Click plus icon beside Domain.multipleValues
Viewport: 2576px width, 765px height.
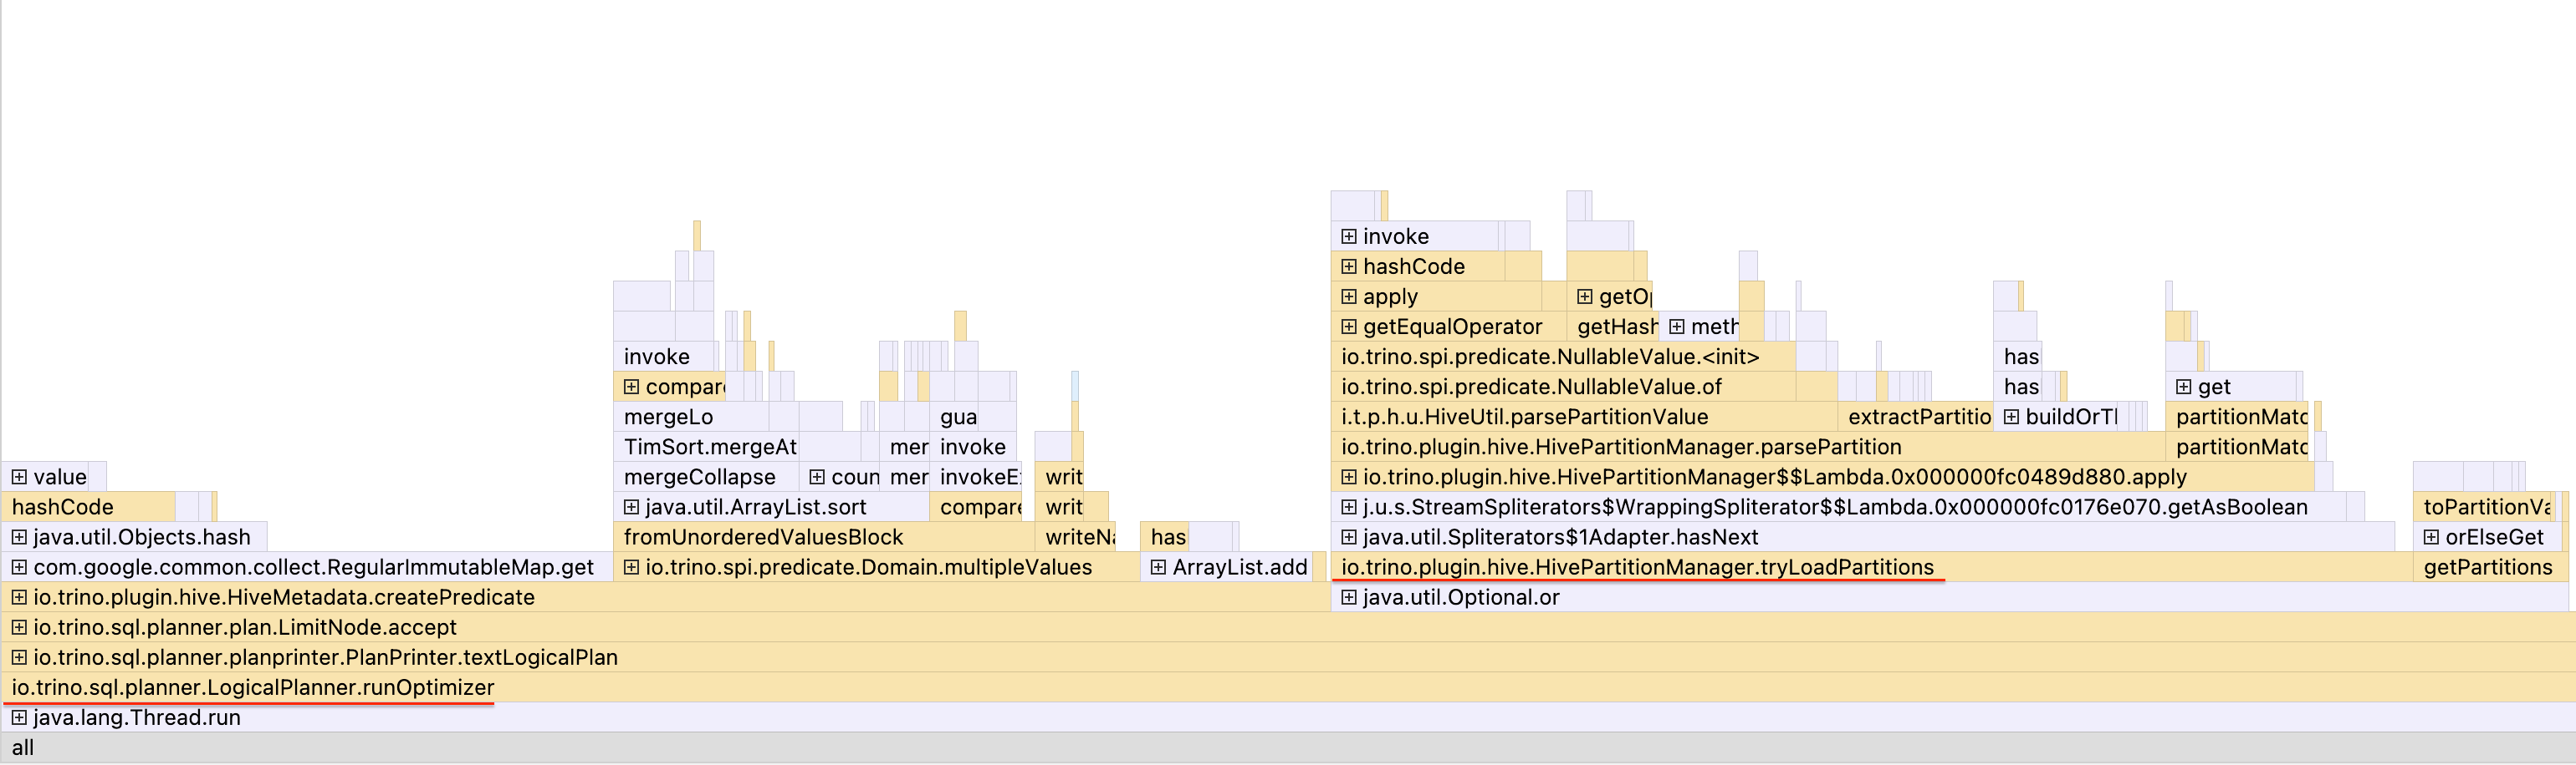coord(631,567)
